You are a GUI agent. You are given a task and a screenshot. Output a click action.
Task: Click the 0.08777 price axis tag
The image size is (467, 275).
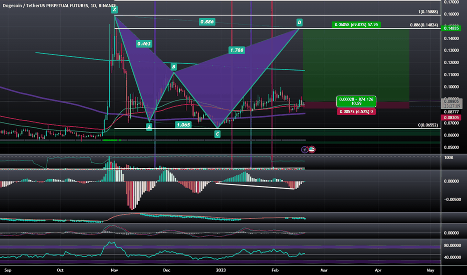tap(451, 112)
